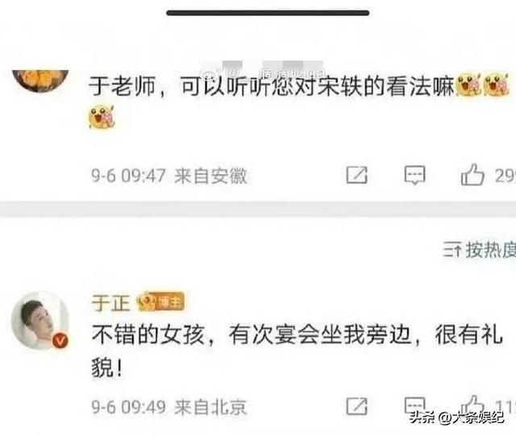
Task: Tap the timestamp 9-6 09:47 来自安徽
Action: [x=169, y=176]
